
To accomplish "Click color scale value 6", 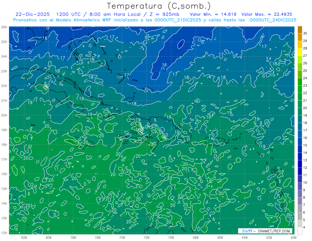I will pyautogui.click(x=304, y=212).
